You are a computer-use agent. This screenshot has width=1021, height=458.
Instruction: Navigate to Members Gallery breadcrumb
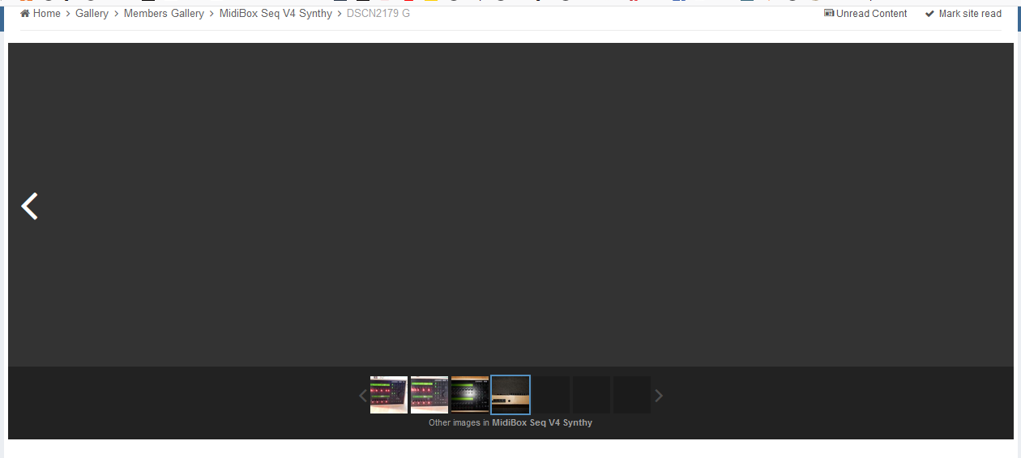(164, 14)
